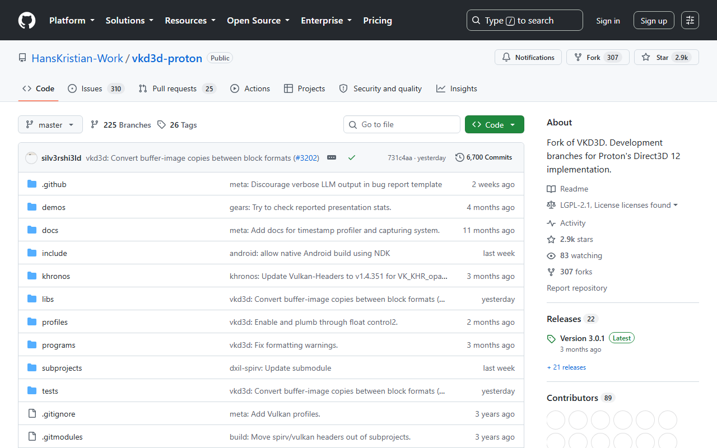Viewport: 717px width, 448px height.
Task: Switch to the Projects tab
Action: [x=304, y=88]
